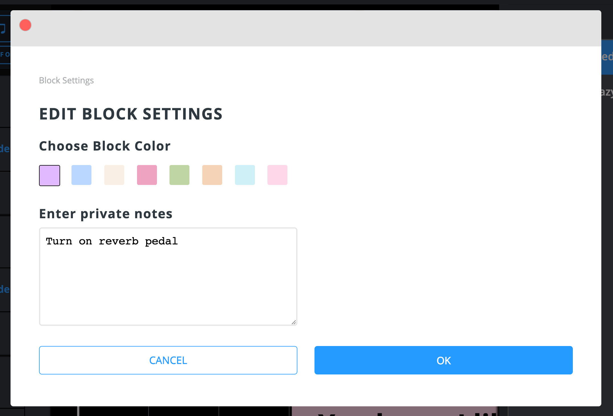Screen dimensions: 613x416
Task: Pick the orange block color swatch
Action: click(212, 175)
